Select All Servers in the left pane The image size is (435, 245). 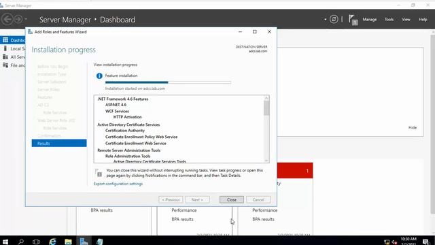tap(13, 57)
